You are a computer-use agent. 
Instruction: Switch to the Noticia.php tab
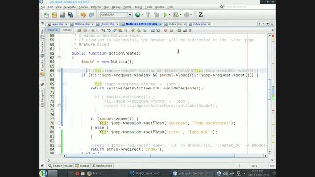82,24
